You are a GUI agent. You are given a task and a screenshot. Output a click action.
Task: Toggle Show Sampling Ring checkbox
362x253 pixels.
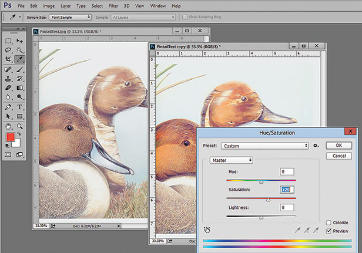pyautogui.click(x=185, y=17)
